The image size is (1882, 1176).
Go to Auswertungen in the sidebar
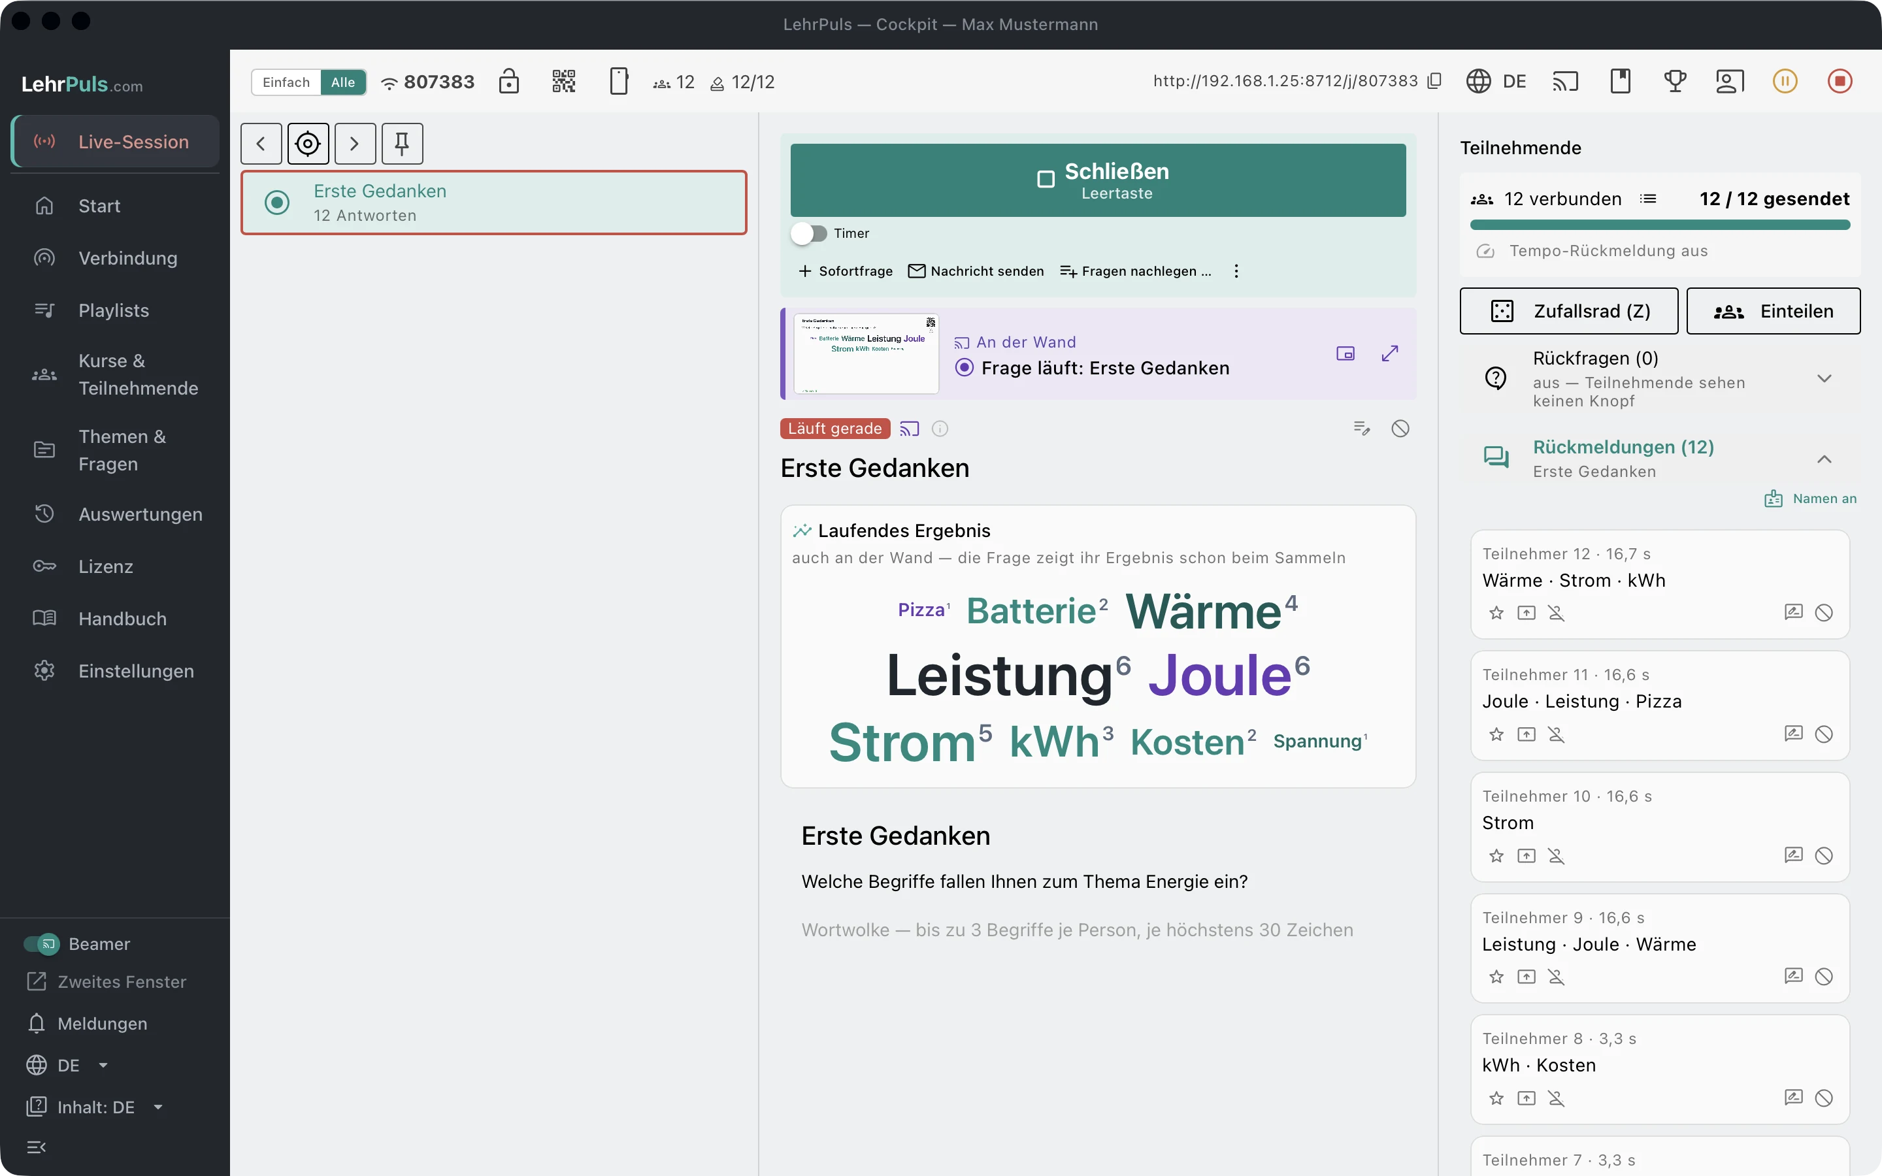tap(115, 514)
